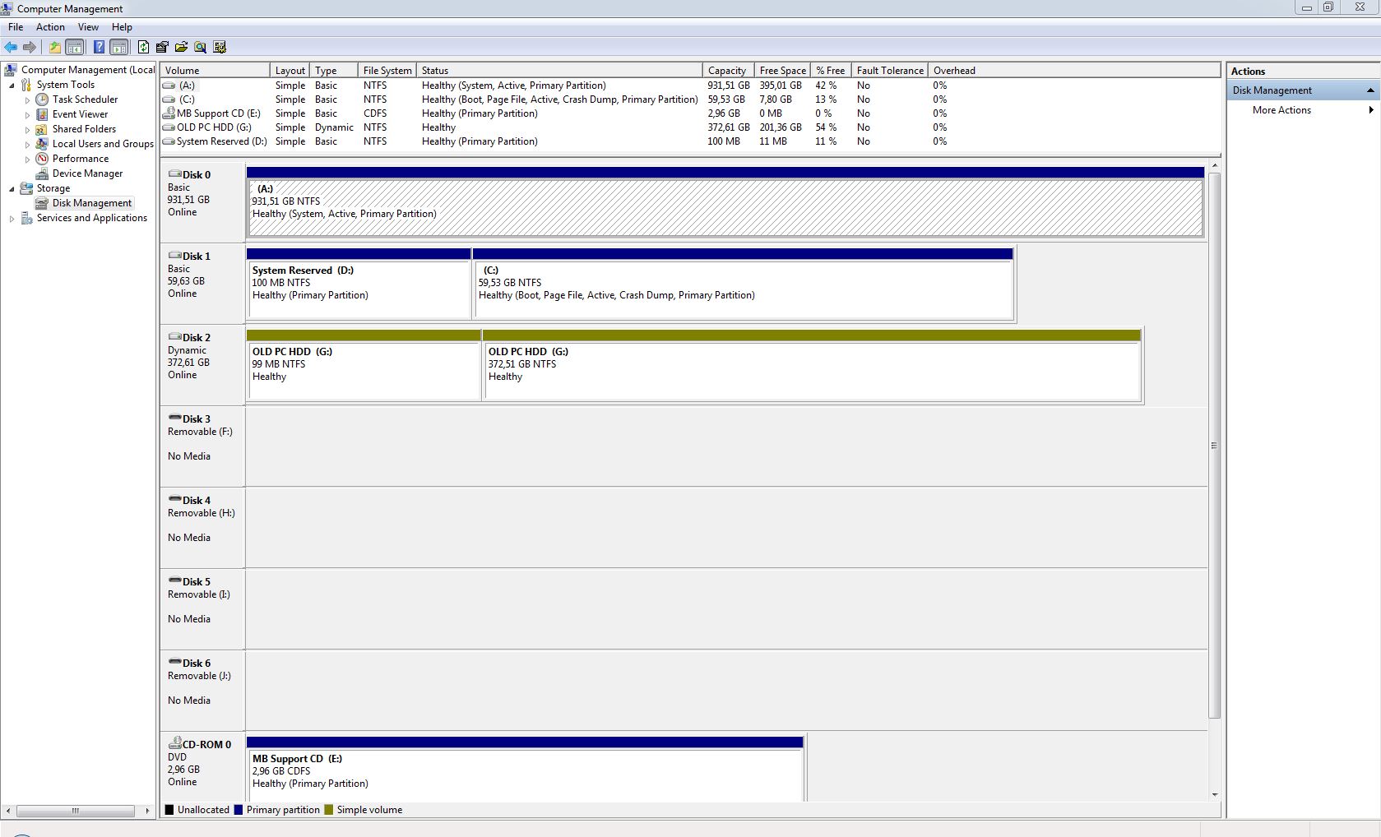Select Device Manager in the tree
This screenshot has height=837, width=1381.
tap(87, 173)
